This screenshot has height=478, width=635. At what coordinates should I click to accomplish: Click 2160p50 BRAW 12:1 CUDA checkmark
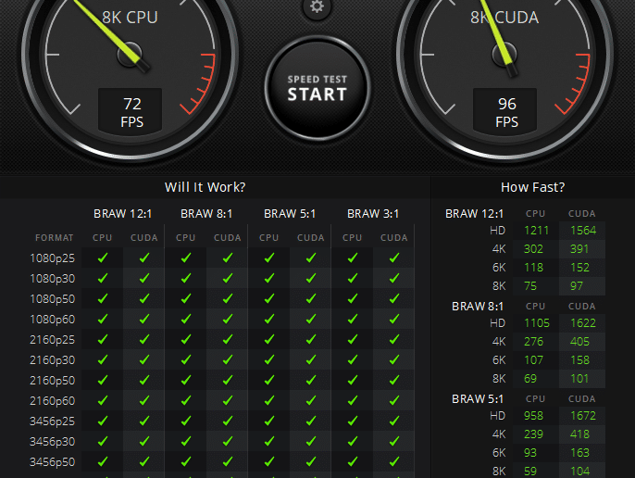(x=144, y=380)
